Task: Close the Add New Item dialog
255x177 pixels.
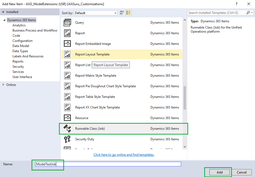Action: pyautogui.click(x=249, y=4)
